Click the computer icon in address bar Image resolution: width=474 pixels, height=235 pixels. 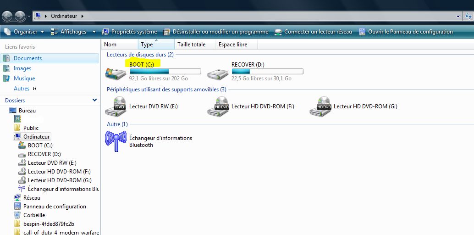pyautogui.click(x=38, y=16)
